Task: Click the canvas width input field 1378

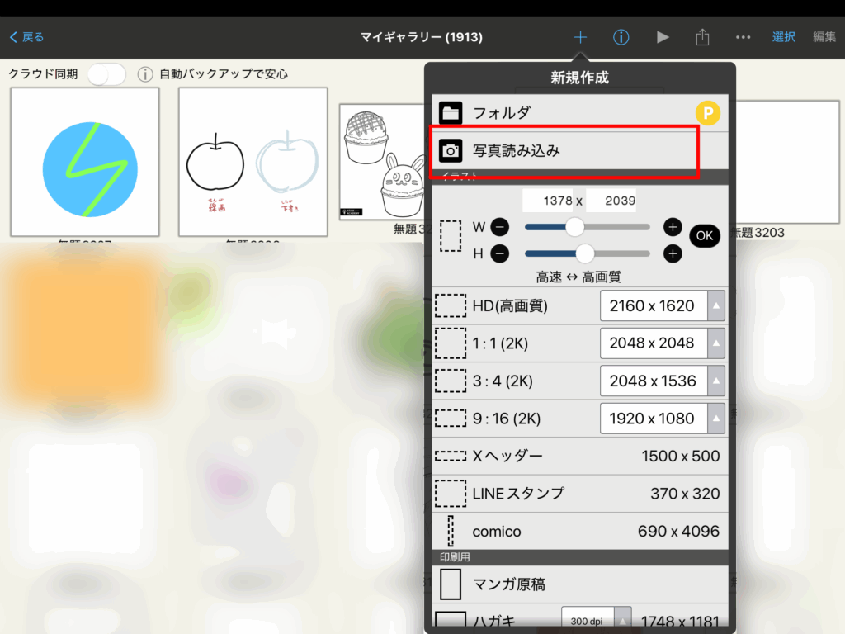Action: click(548, 201)
